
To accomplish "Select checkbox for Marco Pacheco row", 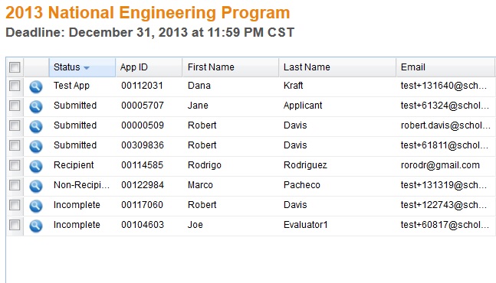I will [x=15, y=185].
